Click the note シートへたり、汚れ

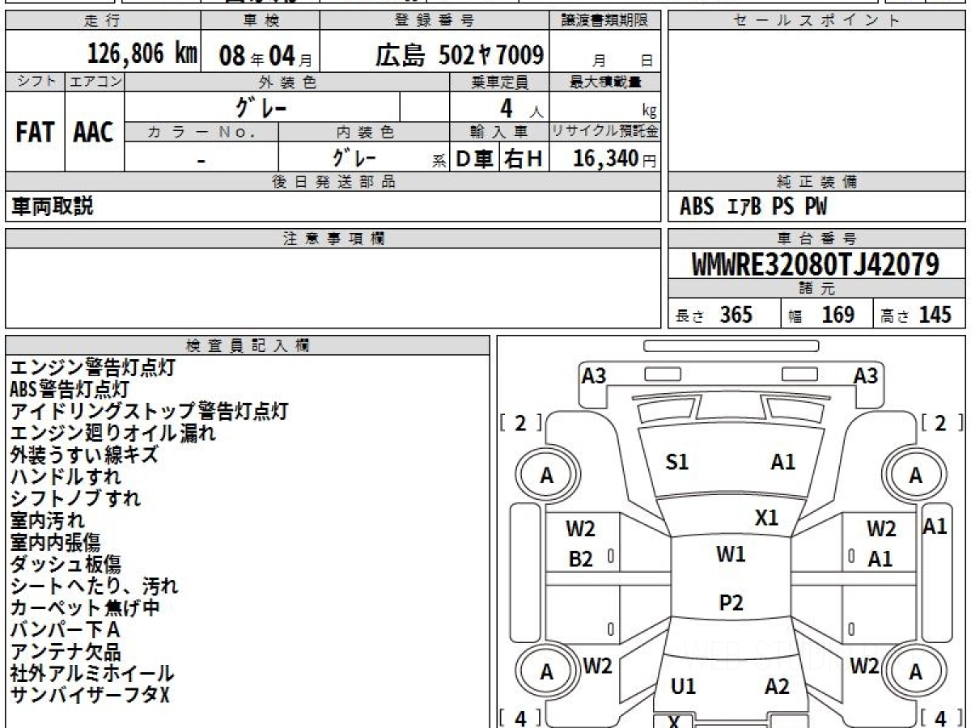click(x=94, y=586)
